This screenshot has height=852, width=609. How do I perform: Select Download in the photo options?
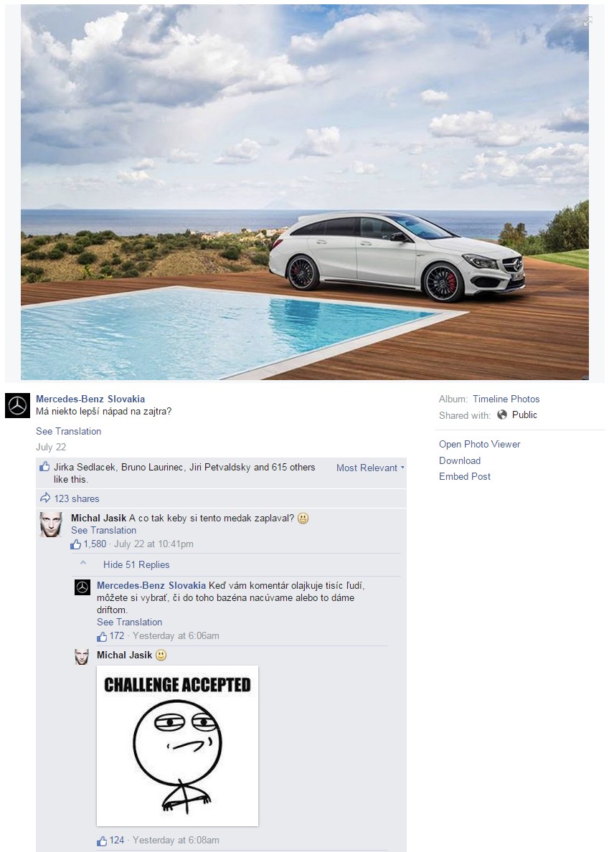click(x=460, y=460)
